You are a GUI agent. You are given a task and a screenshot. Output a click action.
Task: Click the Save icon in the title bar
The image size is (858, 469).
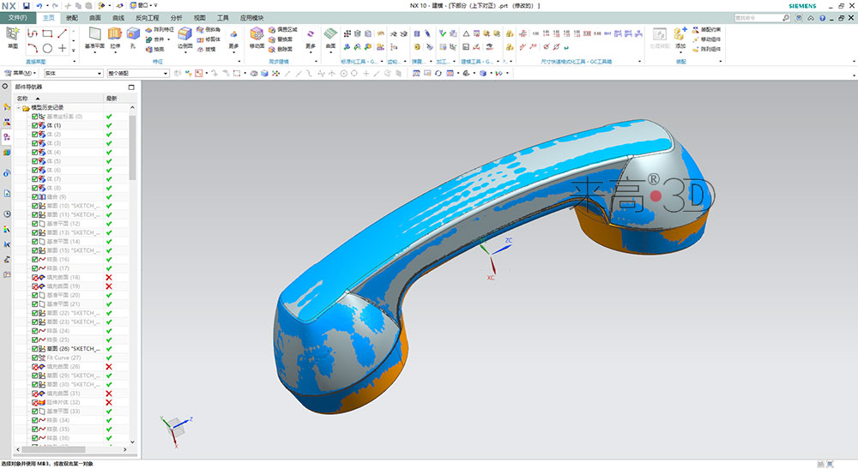point(27,6)
